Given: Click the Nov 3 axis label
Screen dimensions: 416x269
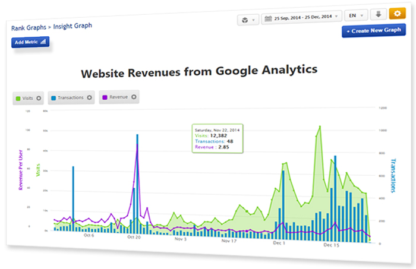Looking at the screenshot, I should tap(181, 239).
